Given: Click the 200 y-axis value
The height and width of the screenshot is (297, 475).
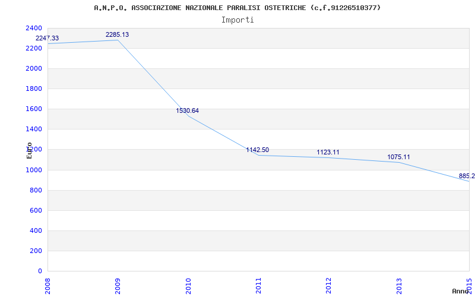Looking at the screenshot, I should pos(36,251).
